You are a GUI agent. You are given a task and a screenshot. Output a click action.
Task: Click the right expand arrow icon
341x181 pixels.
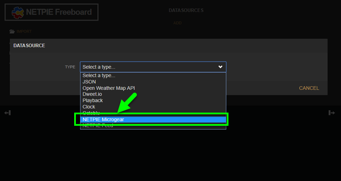click(x=332, y=113)
